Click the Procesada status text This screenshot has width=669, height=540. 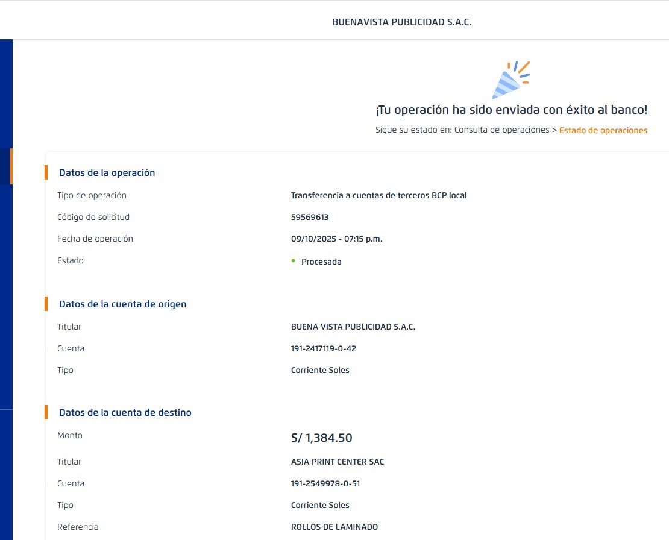coord(321,262)
